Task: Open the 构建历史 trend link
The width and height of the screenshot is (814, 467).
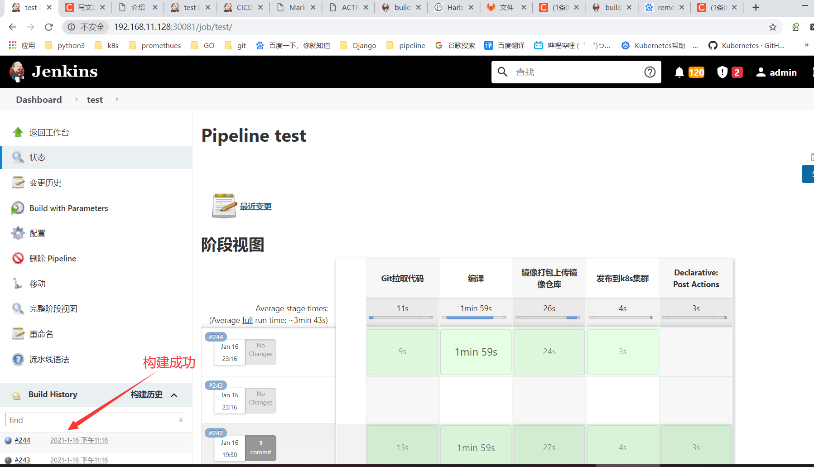Action: click(x=146, y=395)
